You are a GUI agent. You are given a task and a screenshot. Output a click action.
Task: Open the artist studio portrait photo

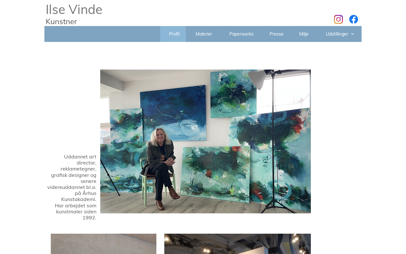click(x=206, y=141)
